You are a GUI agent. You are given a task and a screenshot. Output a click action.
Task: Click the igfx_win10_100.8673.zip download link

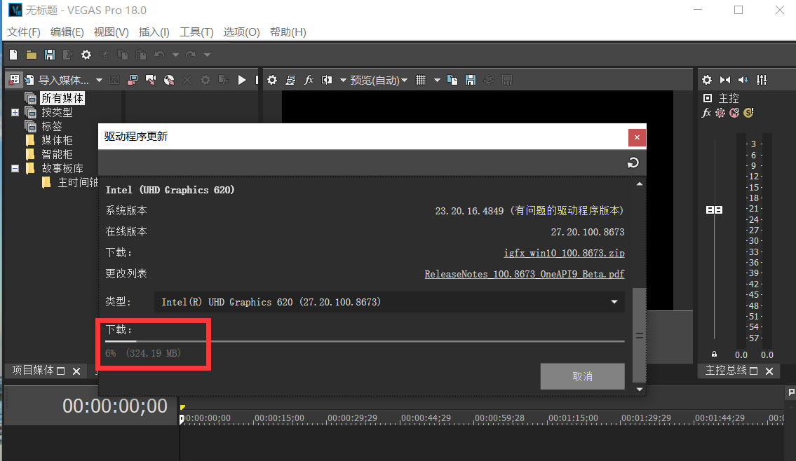coord(564,252)
